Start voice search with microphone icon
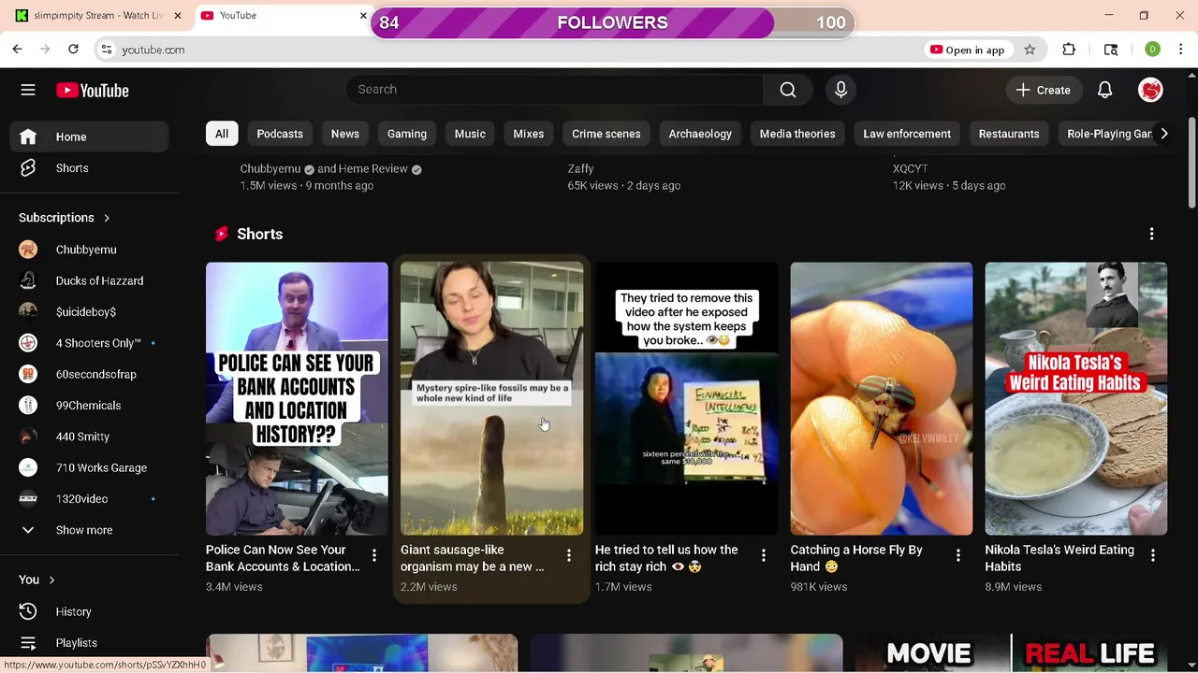The width and height of the screenshot is (1198, 673). pyautogui.click(x=840, y=90)
